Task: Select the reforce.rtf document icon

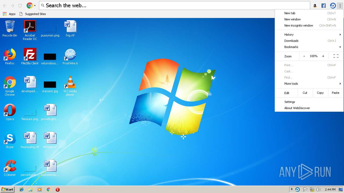Action: (x=50, y=140)
